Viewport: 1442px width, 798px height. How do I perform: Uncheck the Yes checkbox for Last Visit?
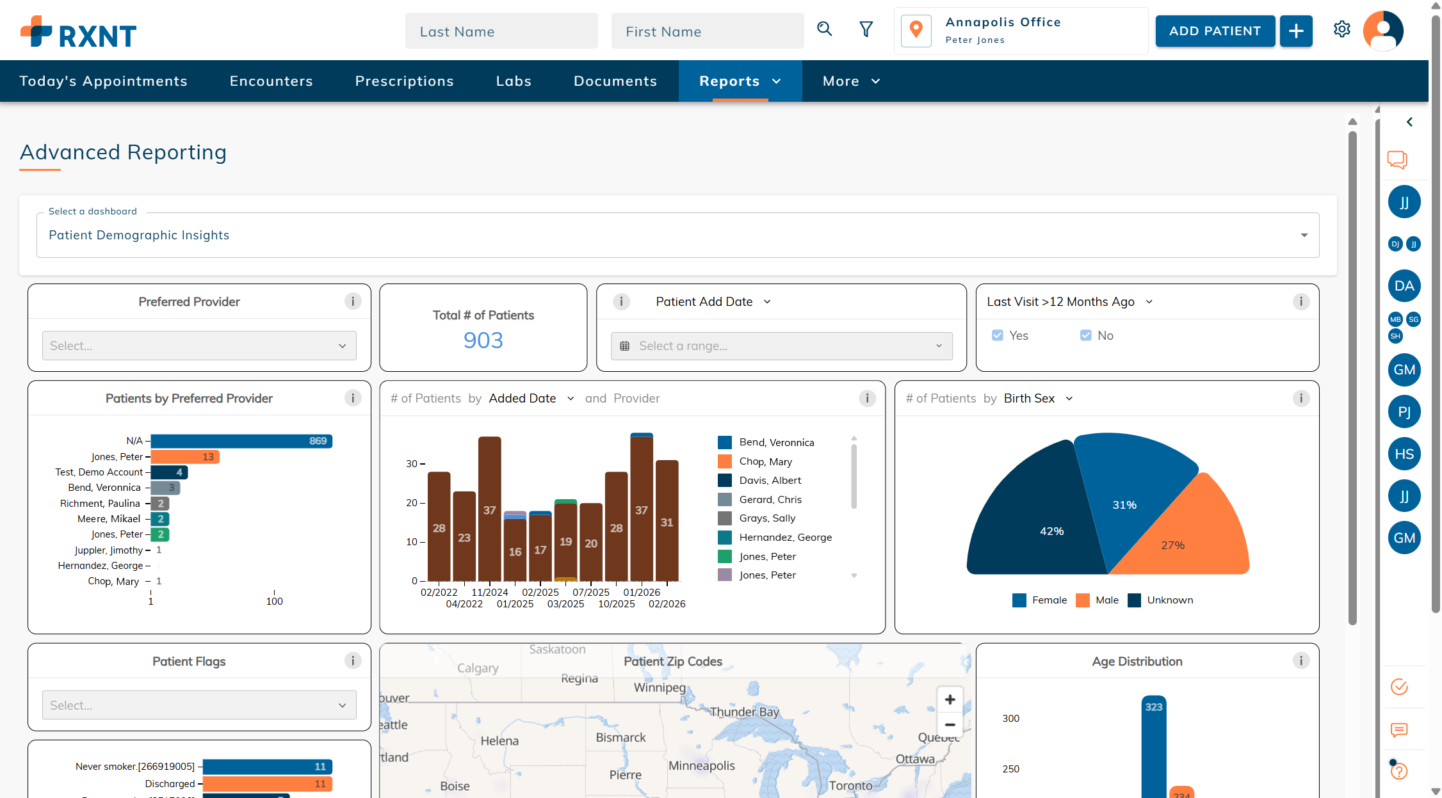tap(997, 335)
